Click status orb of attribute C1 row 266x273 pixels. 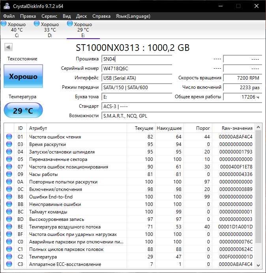pos(9,249)
